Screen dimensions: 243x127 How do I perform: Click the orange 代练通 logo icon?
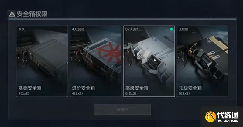(x=210, y=117)
